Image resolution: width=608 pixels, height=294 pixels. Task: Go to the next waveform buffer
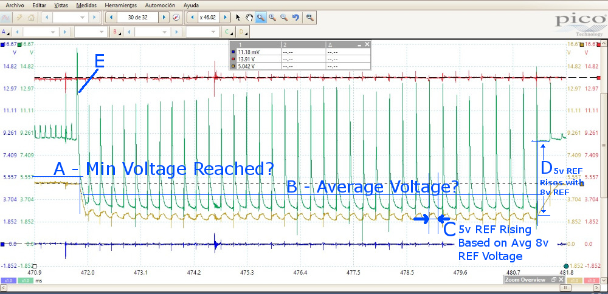coord(164,18)
